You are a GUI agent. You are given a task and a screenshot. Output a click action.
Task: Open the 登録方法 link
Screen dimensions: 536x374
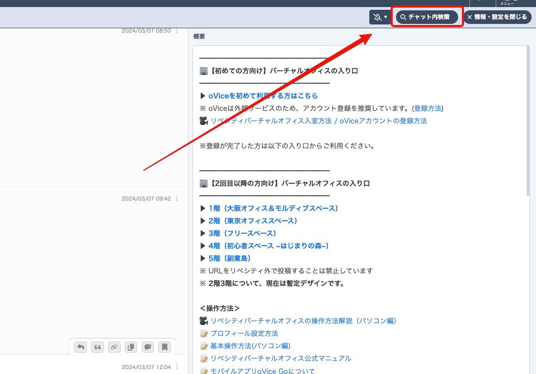click(428, 108)
